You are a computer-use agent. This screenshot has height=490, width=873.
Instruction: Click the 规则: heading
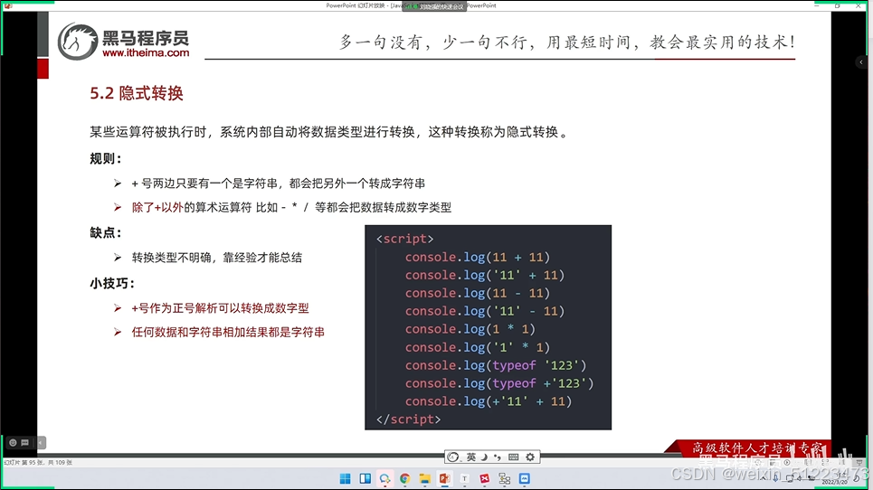[x=105, y=159]
